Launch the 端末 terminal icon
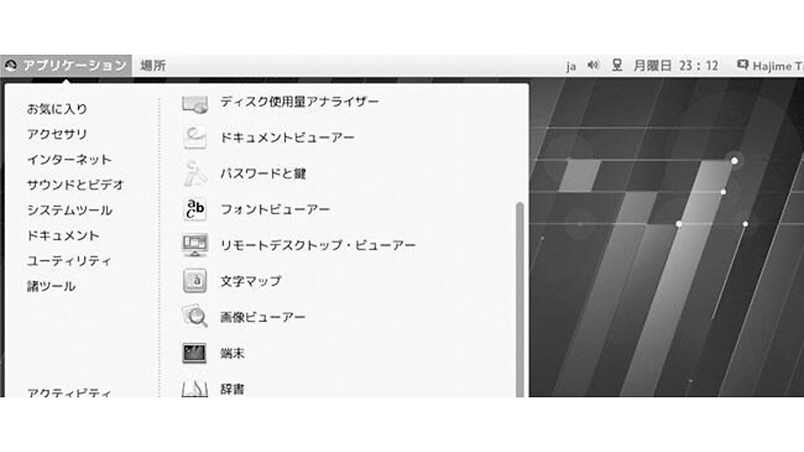 (195, 353)
